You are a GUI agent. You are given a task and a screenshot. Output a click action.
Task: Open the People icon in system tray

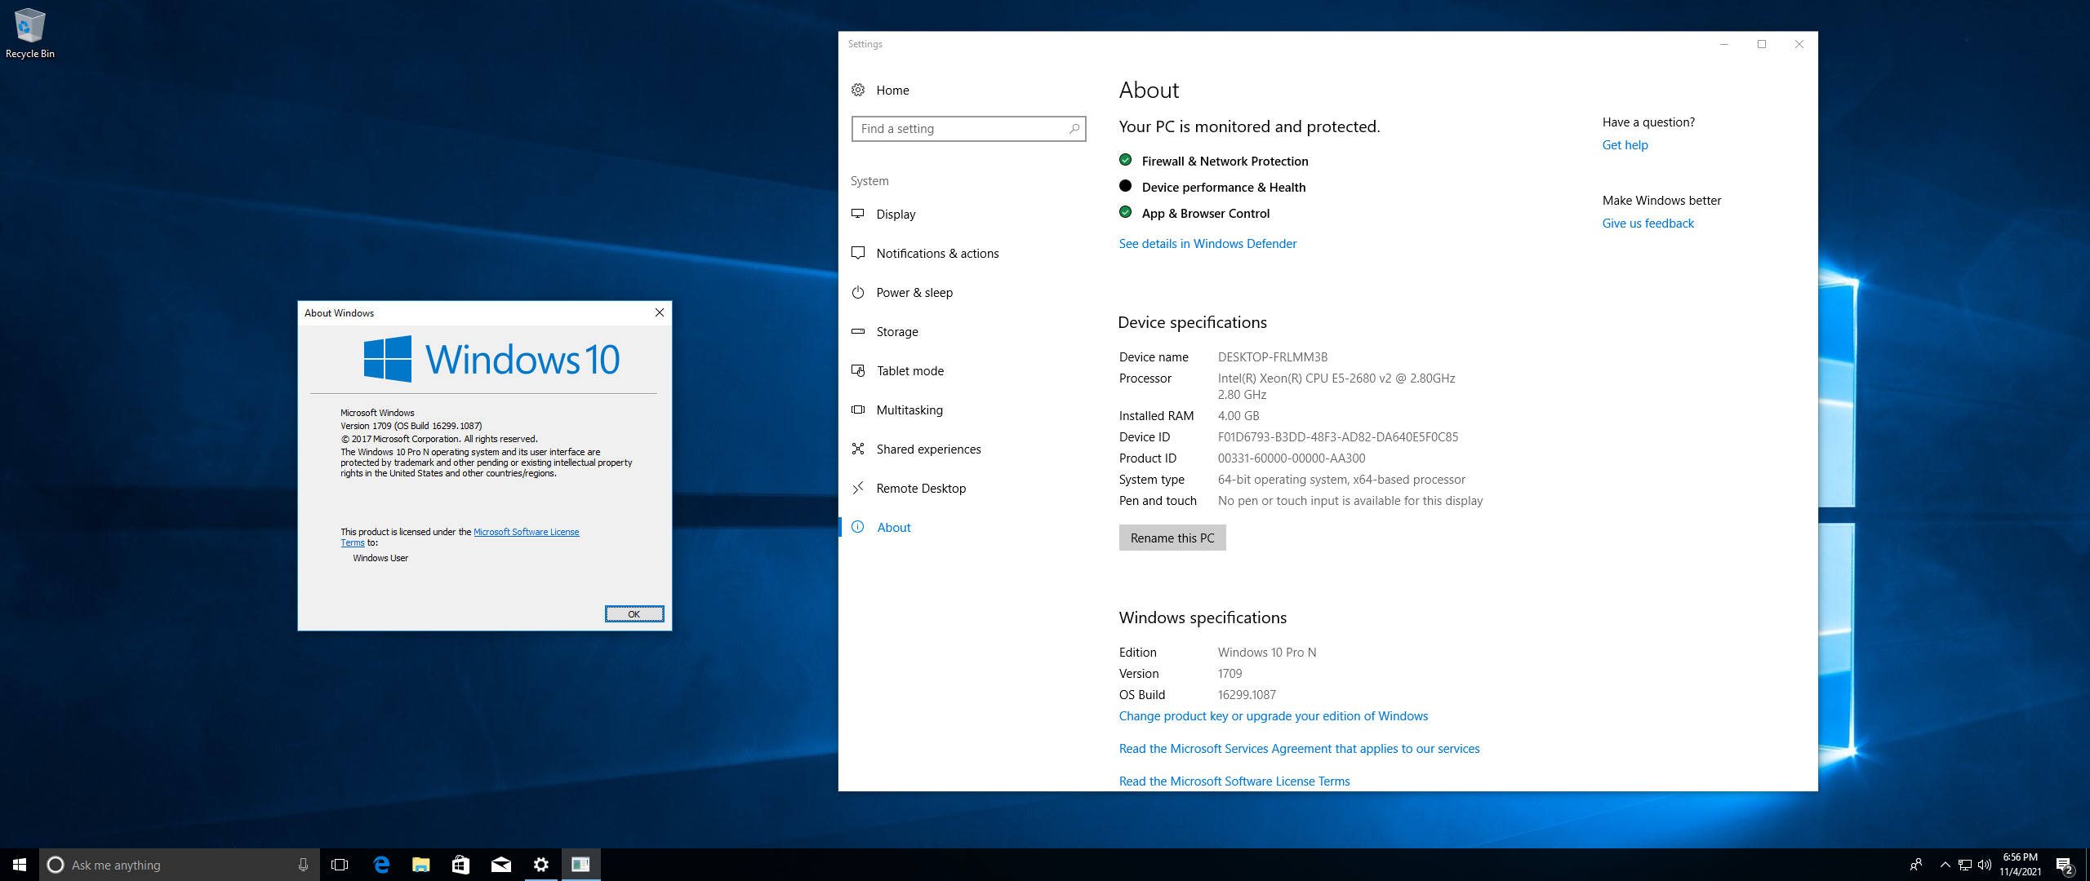point(1915,865)
